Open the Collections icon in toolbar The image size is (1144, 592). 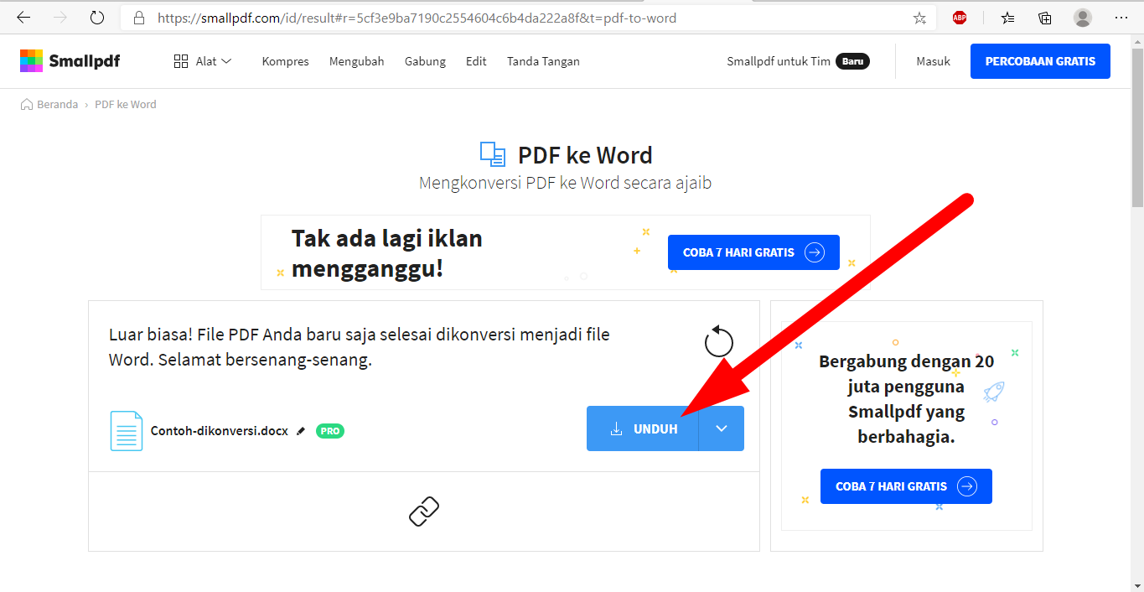[x=1045, y=18]
